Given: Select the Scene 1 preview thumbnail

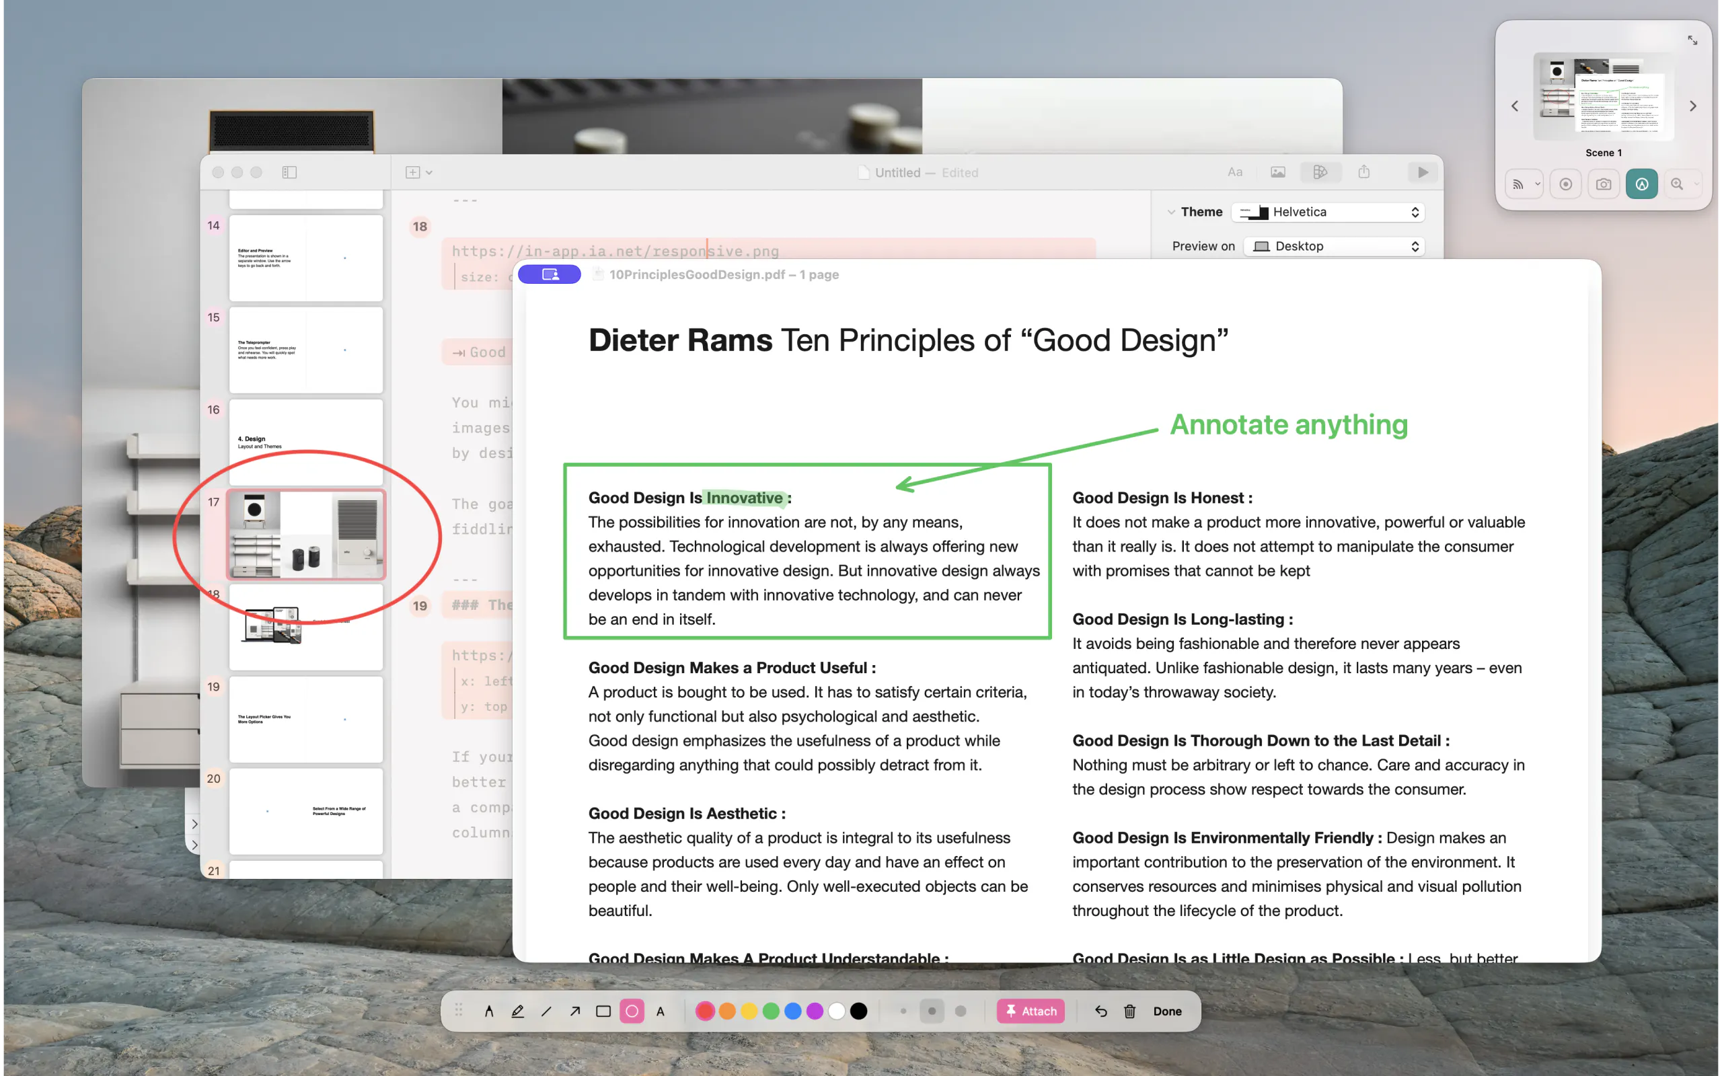Looking at the screenshot, I should tap(1603, 97).
